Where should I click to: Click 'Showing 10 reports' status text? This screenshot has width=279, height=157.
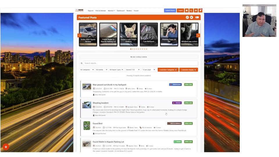139,76
